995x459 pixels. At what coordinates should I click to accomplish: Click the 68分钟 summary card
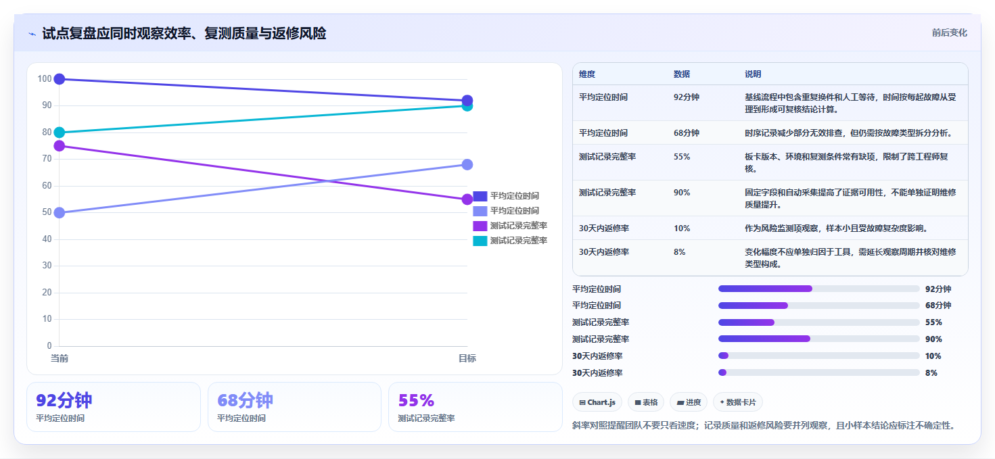[x=295, y=407]
